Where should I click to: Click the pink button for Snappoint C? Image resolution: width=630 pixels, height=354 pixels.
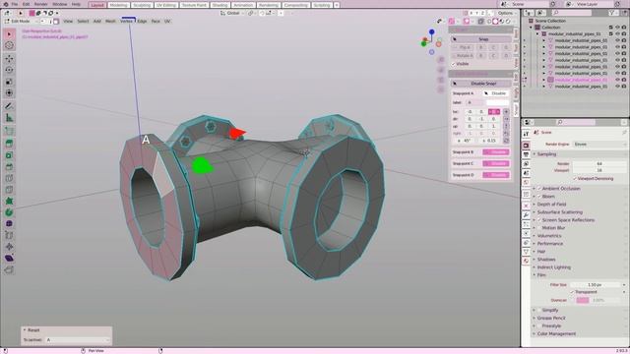point(496,163)
